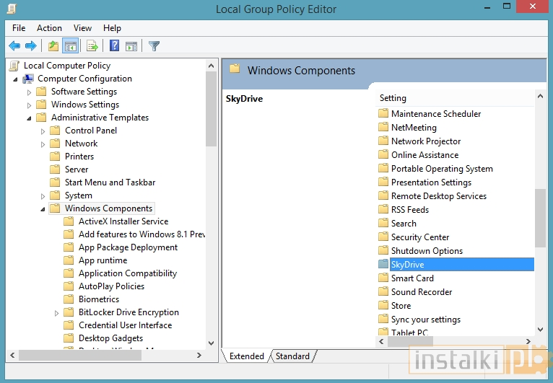Collapse the Windows Components tree node

[43, 209]
